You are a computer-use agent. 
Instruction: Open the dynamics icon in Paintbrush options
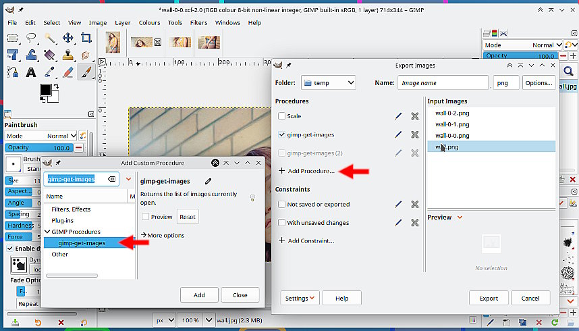coord(18,265)
